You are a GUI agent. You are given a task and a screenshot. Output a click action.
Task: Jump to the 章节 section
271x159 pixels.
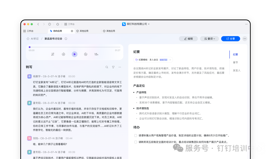(x=235, y=62)
